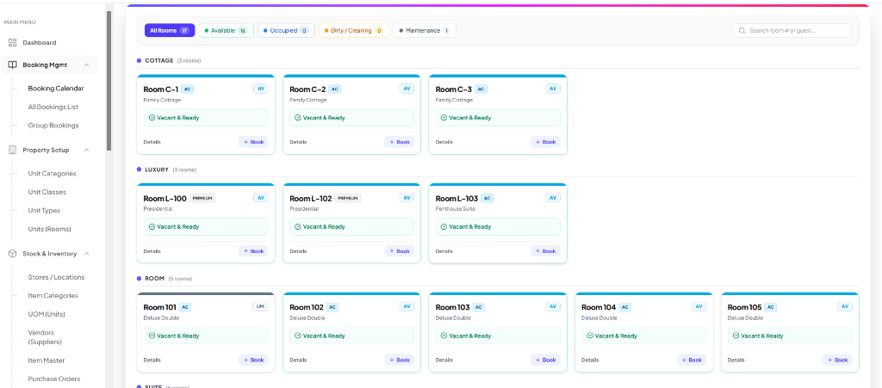Click the sidebar vertical scrollbar
Viewport: 882px width, 388px height.
point(109,80)
